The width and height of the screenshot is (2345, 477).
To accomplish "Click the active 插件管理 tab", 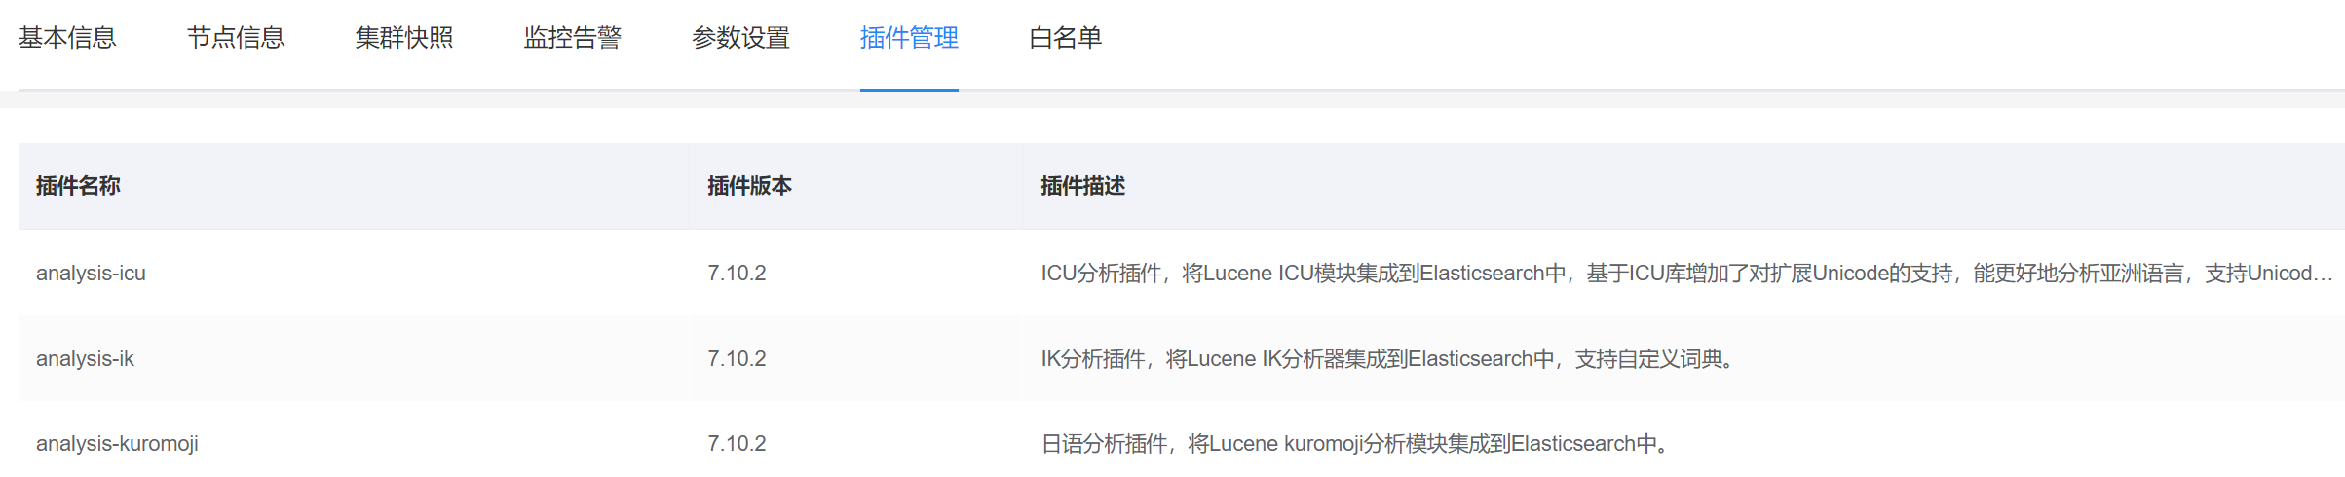I will 909,38.
